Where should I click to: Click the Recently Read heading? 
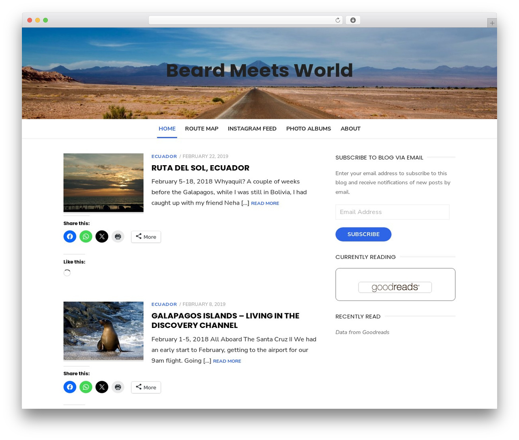point(358,317)
